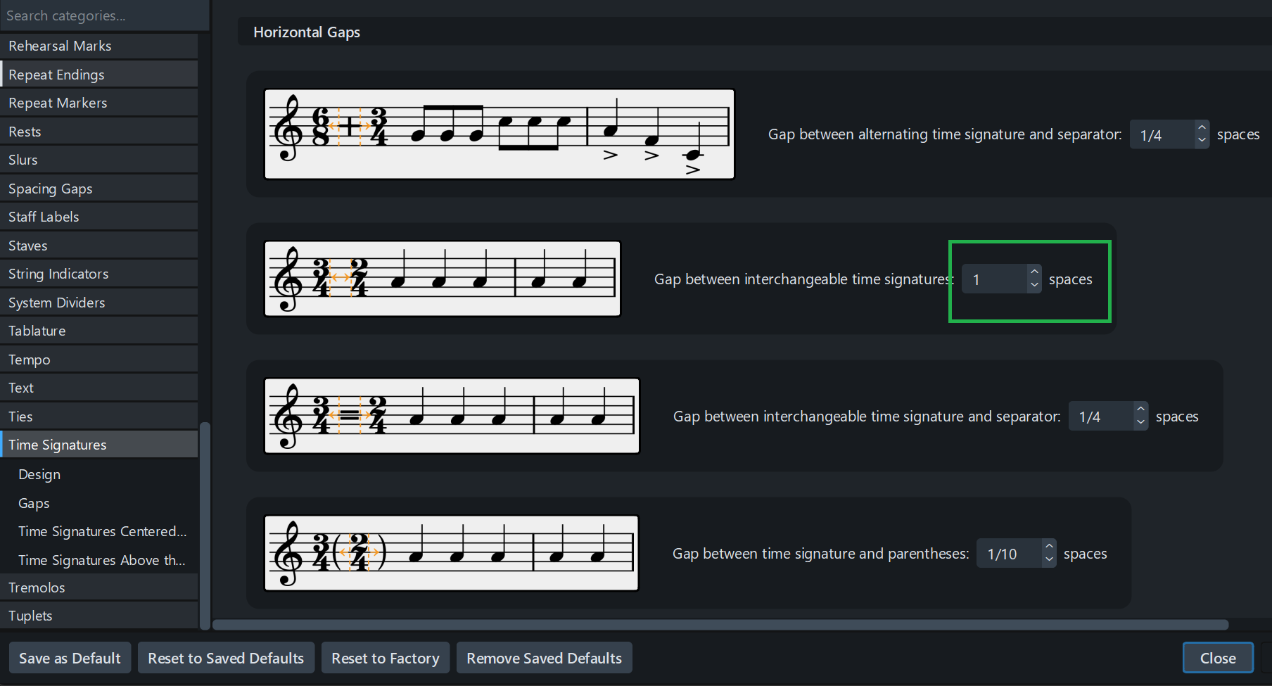Select the Gaps subsection under Time Signatures
This screenshot has height=686, width=1272.
click(34, 503)
